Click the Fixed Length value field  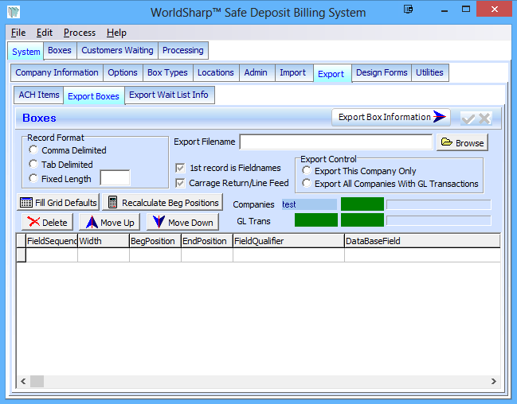pos(115,178)
